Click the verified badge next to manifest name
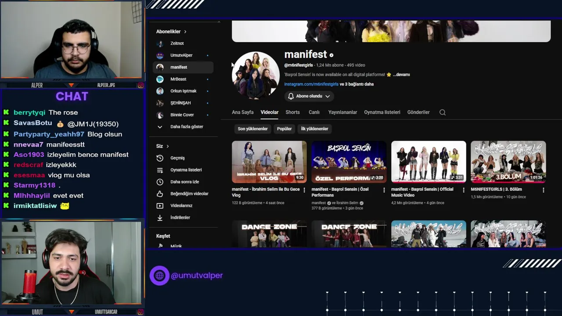This screenshot has height=316, width=562. [x=331, y=55]
